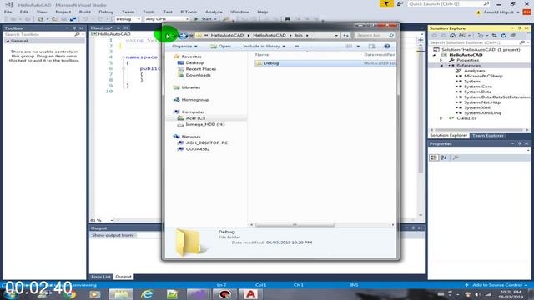This screenshot has height=300, width=534.
Task: Open the address bar history dropdown
Action: 336,35
